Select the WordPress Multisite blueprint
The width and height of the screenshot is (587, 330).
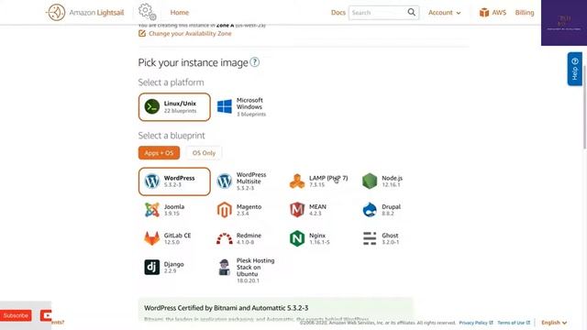tap(242, 181)
